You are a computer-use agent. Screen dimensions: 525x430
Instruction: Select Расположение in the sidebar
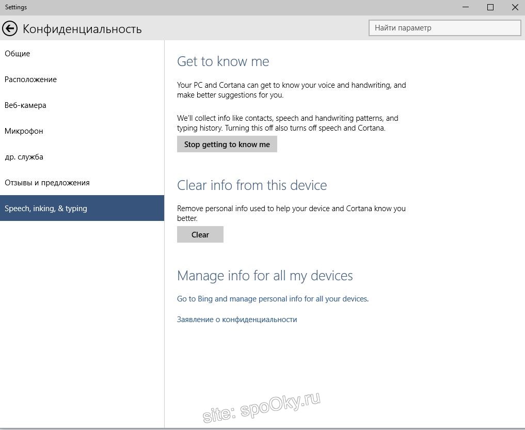(x=82, y=79)
